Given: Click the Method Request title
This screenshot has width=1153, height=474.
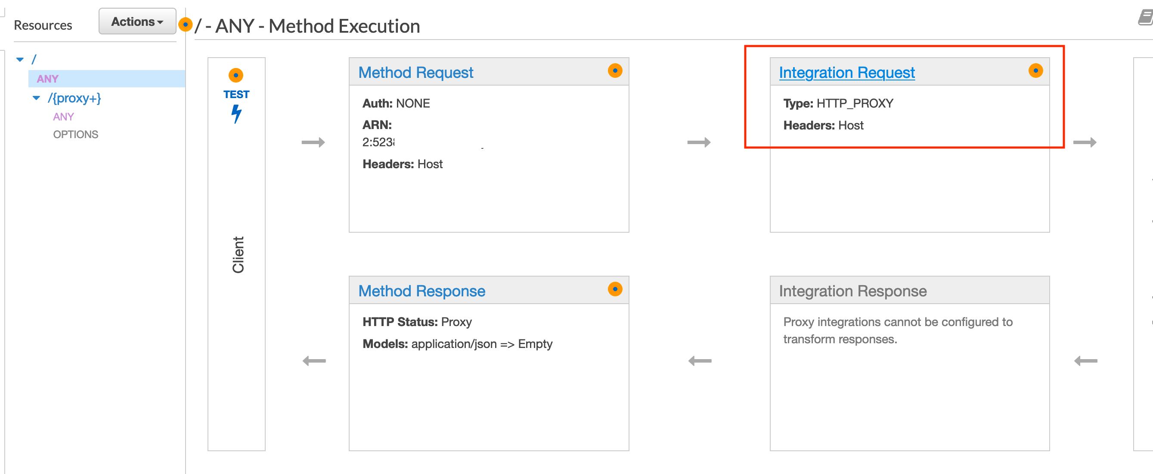Looking at the screenshot, I should pyautogui.click(x=416, y=72).
